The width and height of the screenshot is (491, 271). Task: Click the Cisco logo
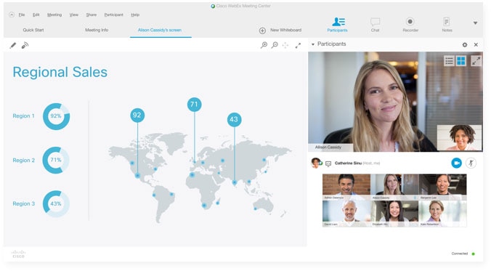pyautogui.click(x=18, y=254)
